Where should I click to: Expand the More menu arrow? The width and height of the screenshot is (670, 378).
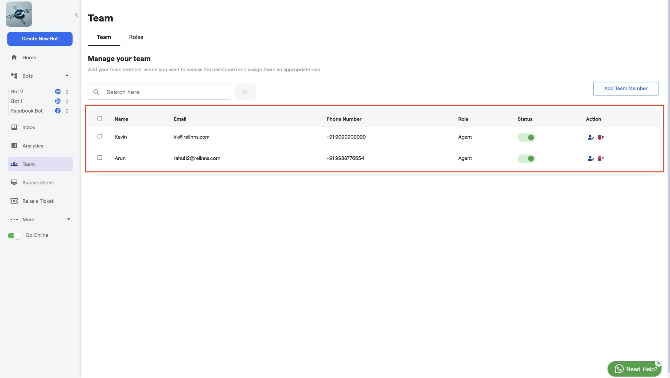69,219
